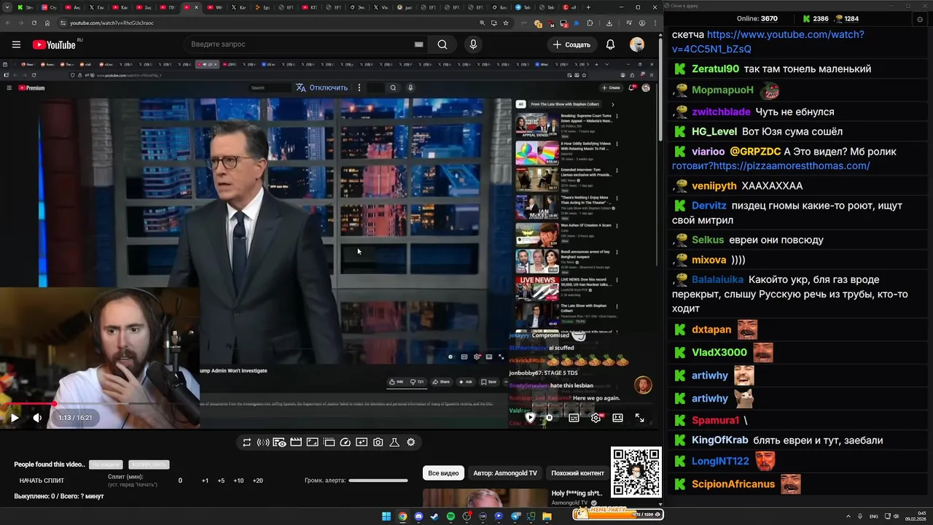933x525 pixels.
Task: Click the YouTube search magnifier button
Action: (442, 44)
